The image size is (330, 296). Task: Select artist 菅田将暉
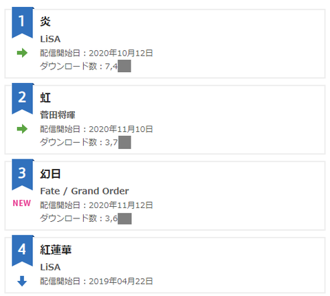coord(58,115)
